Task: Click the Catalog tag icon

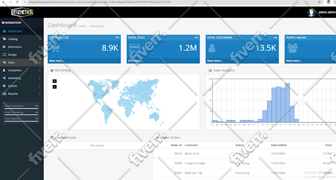Action: coord(4,39)
